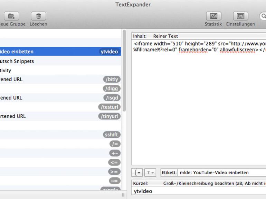The width and height of the screenshot is (266, 199).
Task: Click the word allowfullscreen in snippet content
Action: (x=238, y=50)
